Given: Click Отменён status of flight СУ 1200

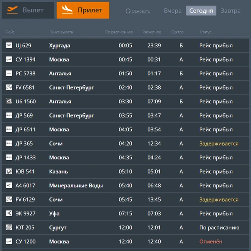Looking at the screenshot, I should 211,241.
